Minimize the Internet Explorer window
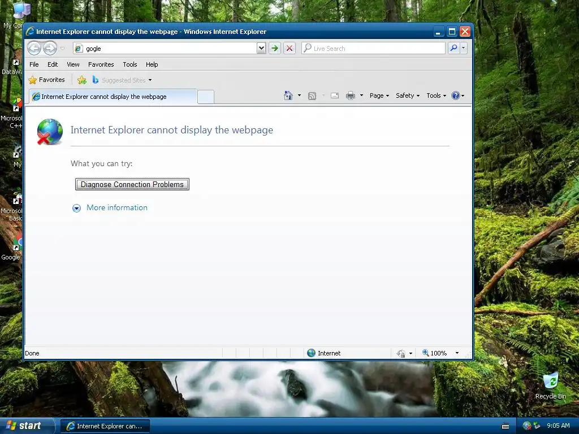Image resolution: width=579 pixels, height=434 pixels. point(438,32)
